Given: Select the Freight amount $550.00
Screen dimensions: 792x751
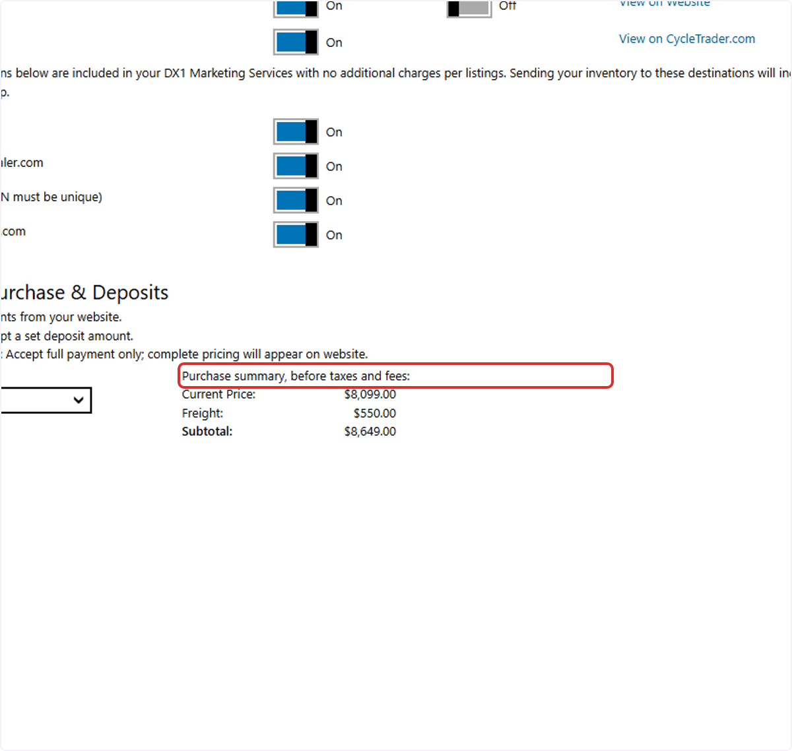Looking at the screenshot, I should 375,413.
